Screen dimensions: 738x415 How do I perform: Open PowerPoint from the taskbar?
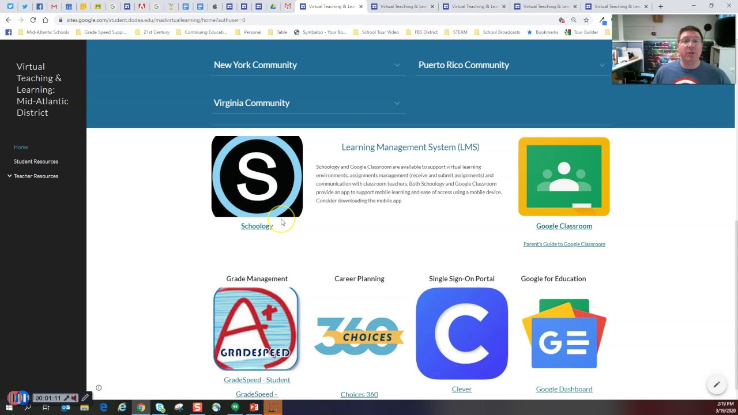pos(254,408)
